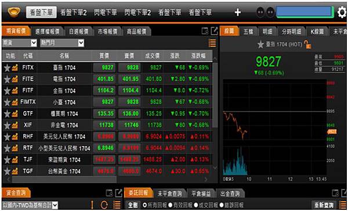The height and width of the screenshot is (211, 348).
Task: Open chart icon for FITF row
Action: point(15,91)
